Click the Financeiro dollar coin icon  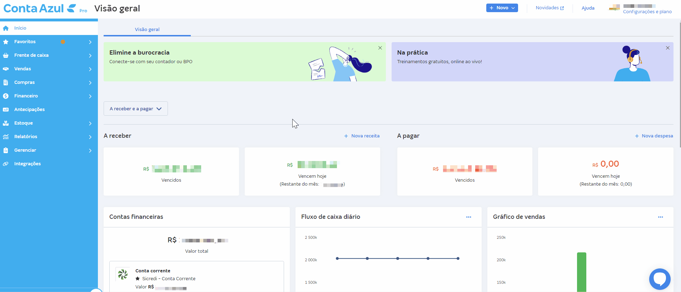[6, 96]
